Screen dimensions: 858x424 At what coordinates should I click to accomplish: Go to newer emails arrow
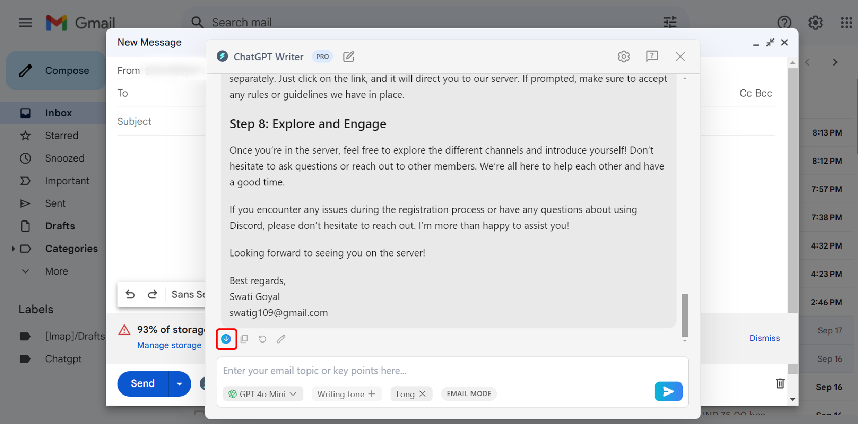coord(808,63)
